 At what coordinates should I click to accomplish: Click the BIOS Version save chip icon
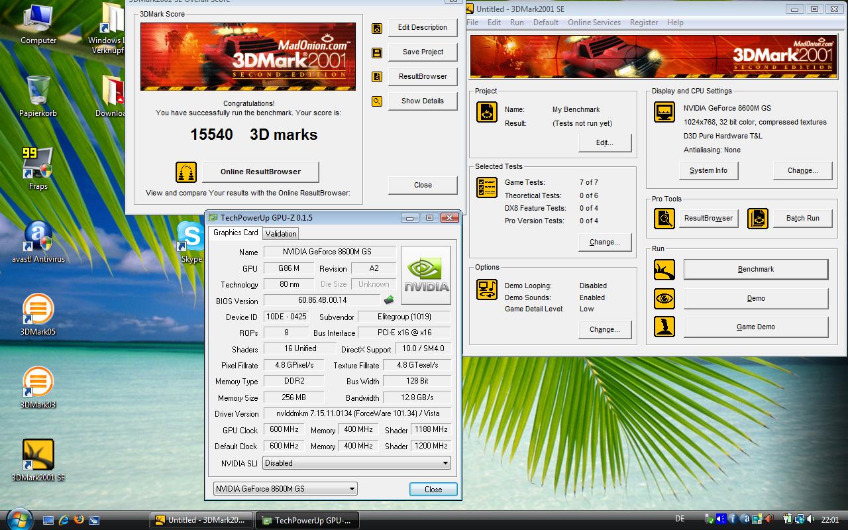(389, 300)
